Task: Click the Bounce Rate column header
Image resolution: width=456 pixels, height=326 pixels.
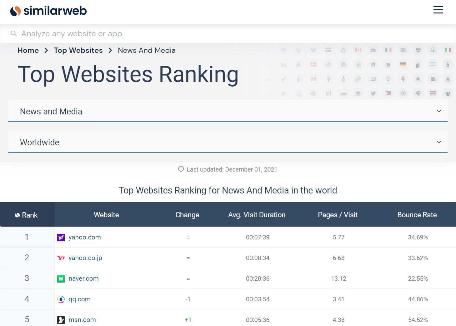Action: [417, 215]
